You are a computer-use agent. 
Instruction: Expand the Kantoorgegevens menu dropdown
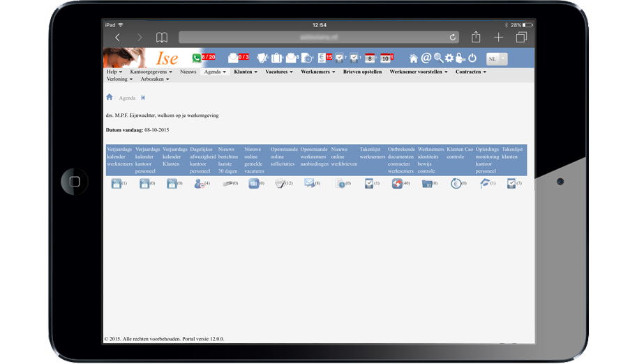coord(151,72)
